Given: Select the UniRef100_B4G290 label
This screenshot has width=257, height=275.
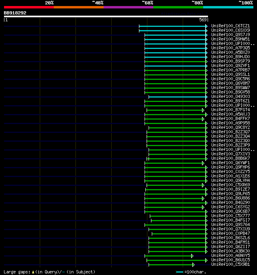Looking at the screenshot, I should click(230, 202).
